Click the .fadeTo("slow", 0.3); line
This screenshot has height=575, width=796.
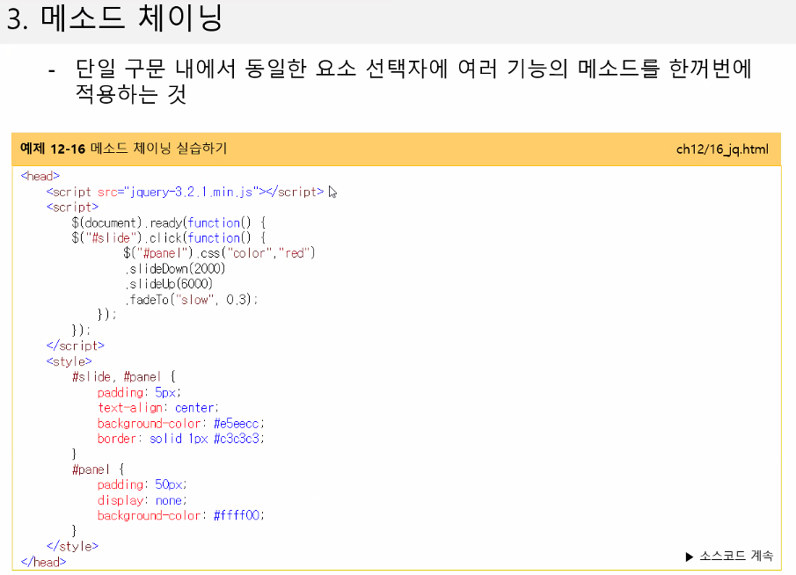(x=192, y=300)
